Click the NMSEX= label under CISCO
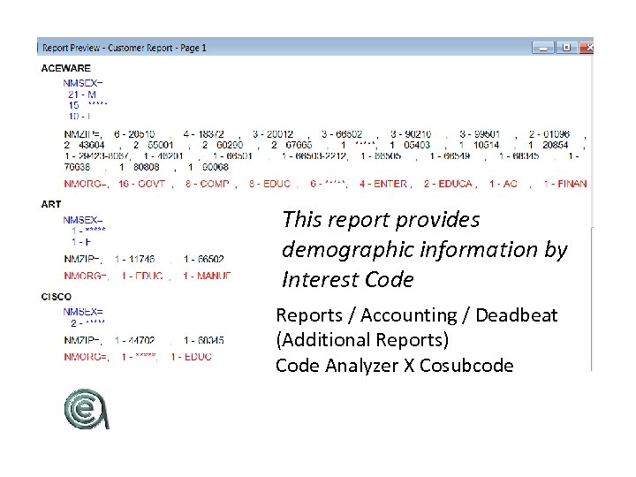 pyautogui.click(x=83, y=312)
